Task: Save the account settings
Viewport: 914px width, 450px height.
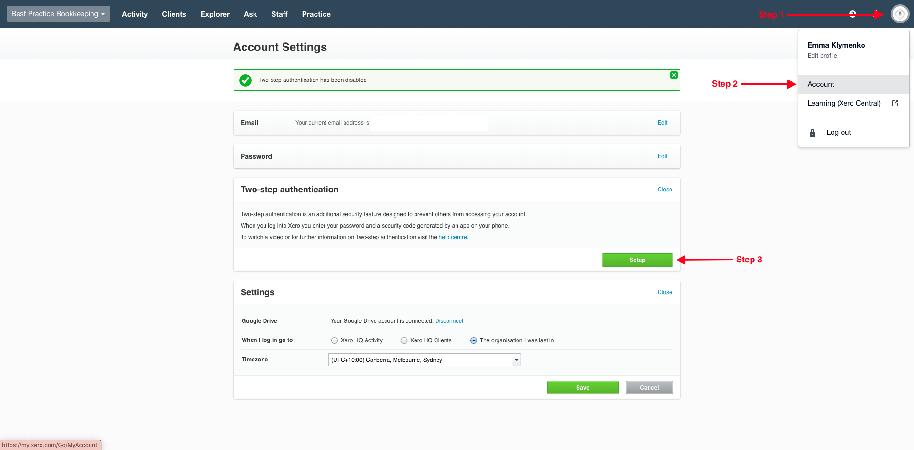Action: (x=582, y=388)
